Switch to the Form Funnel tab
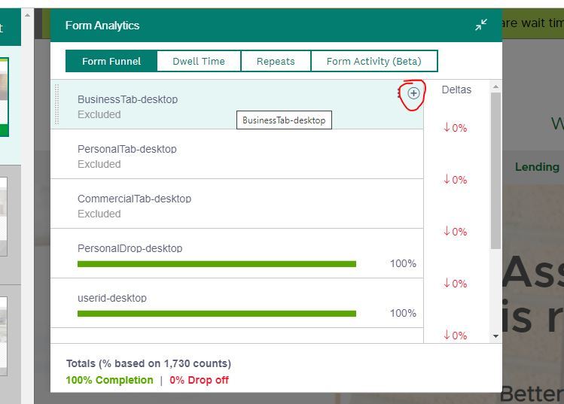Image resolution: width=564 pixels, height=404 pixels. pos(111,61)
